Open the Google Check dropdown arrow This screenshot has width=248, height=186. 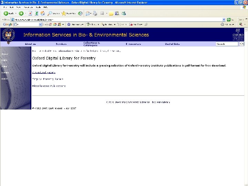[98, 24]
